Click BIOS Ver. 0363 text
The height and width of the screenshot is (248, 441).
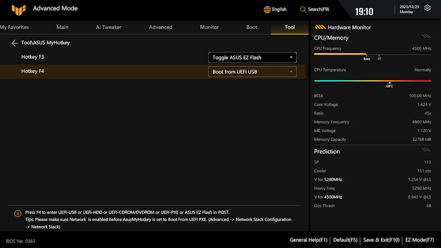pyautogui.click(x=20, y=241)
